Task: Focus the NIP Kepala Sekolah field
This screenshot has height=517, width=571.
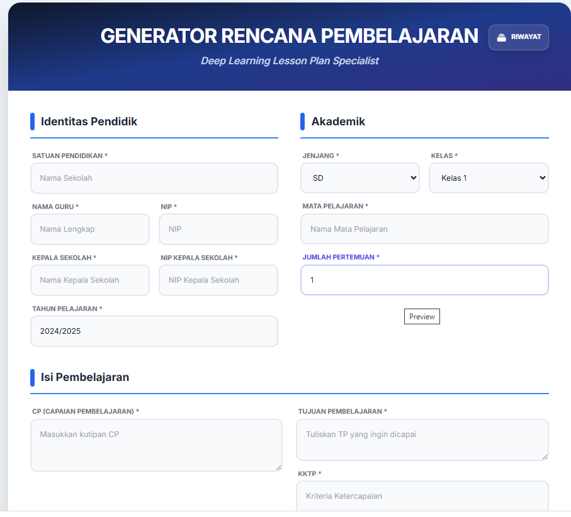Action: coord(218,280)
